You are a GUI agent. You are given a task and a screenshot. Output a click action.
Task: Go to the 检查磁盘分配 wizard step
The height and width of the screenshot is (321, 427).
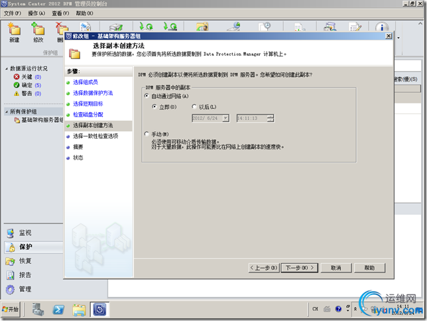tap(88, 115)
